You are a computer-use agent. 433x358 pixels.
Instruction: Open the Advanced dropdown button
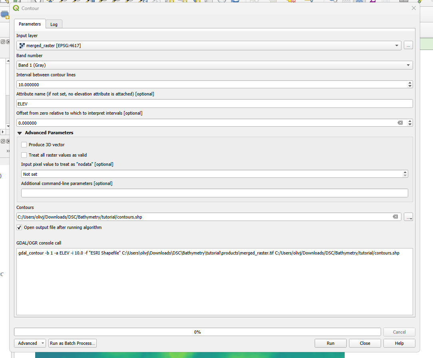(x=30, y=343)
